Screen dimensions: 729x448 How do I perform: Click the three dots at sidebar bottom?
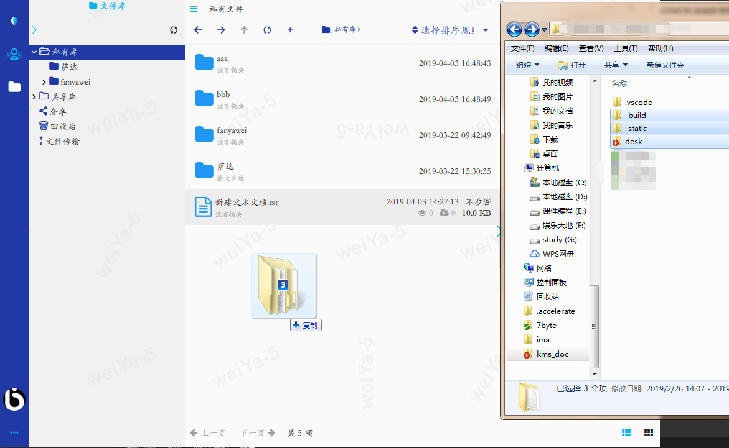coord(14,432)
